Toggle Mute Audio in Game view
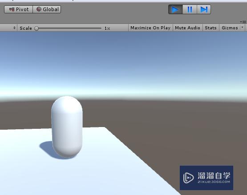 (187, 28)
